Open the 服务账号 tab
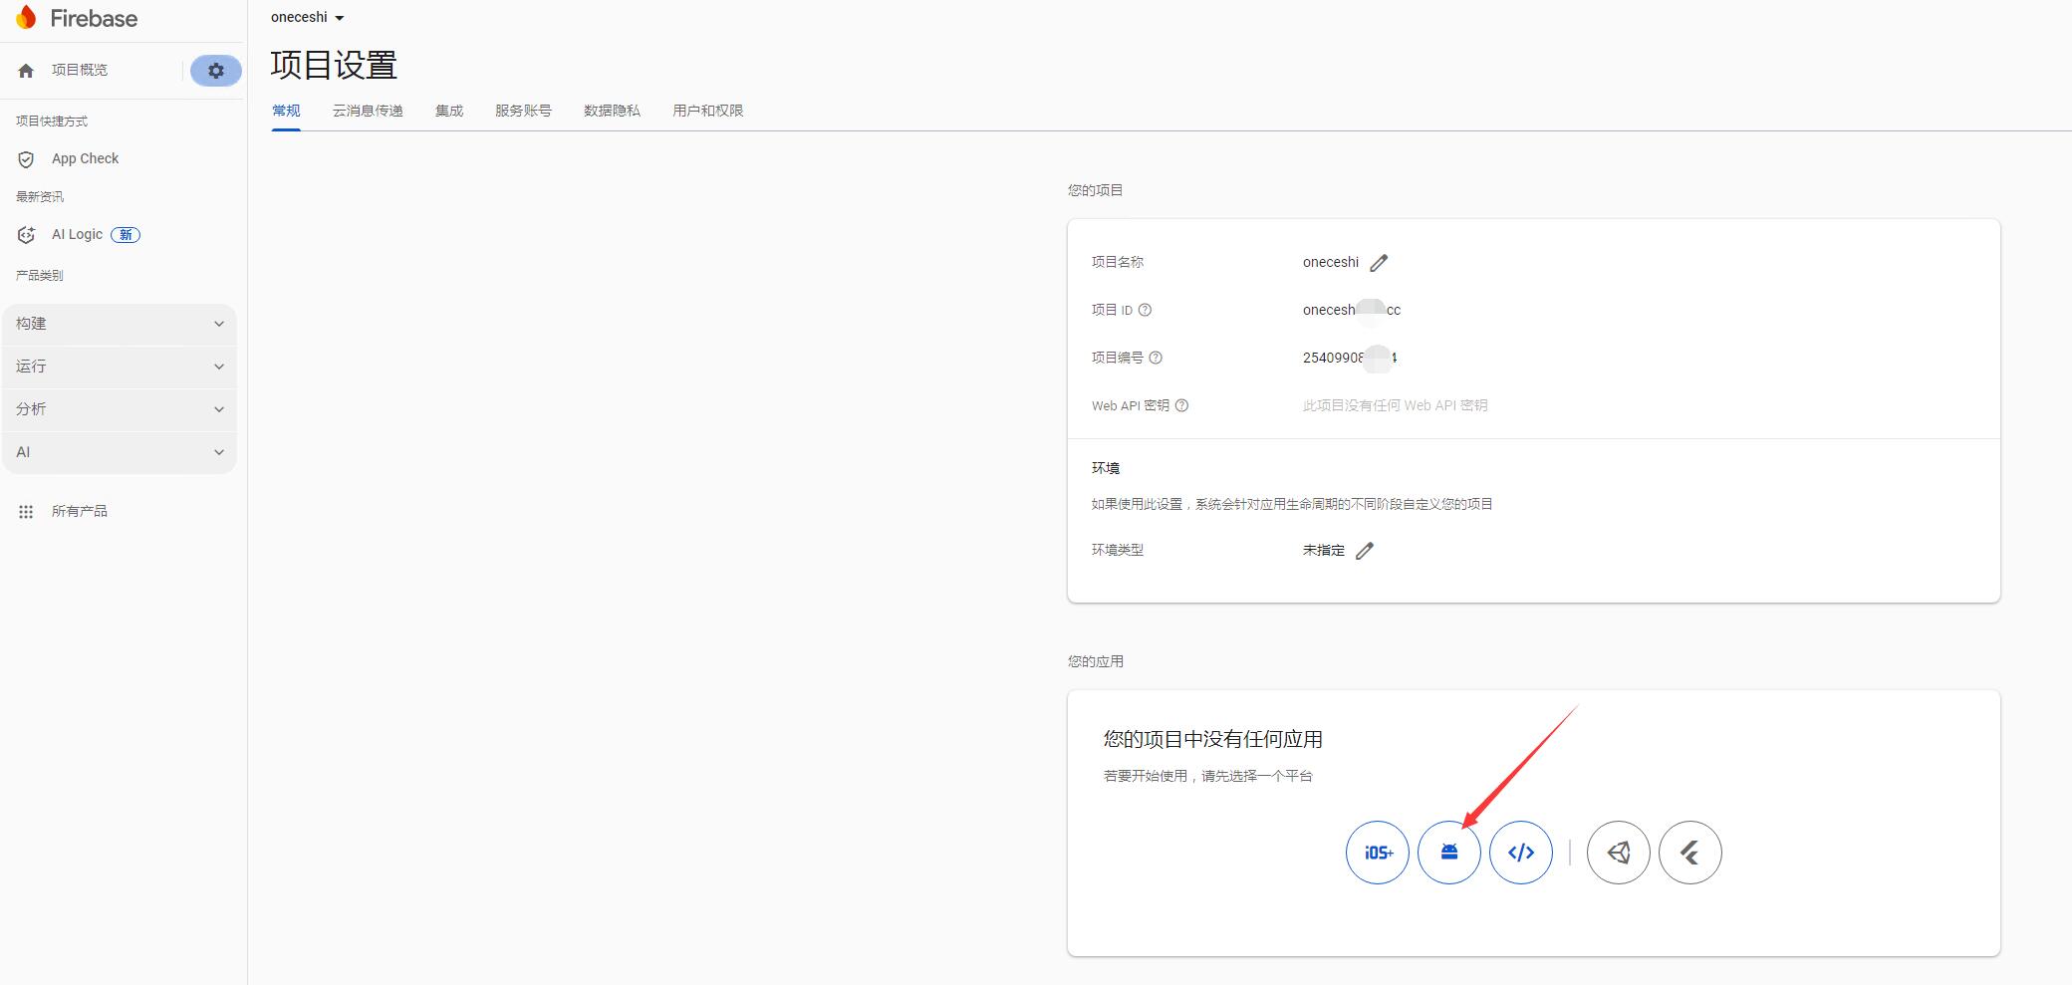This screenshot has width=2072, height=985. [x=523, y=111]
